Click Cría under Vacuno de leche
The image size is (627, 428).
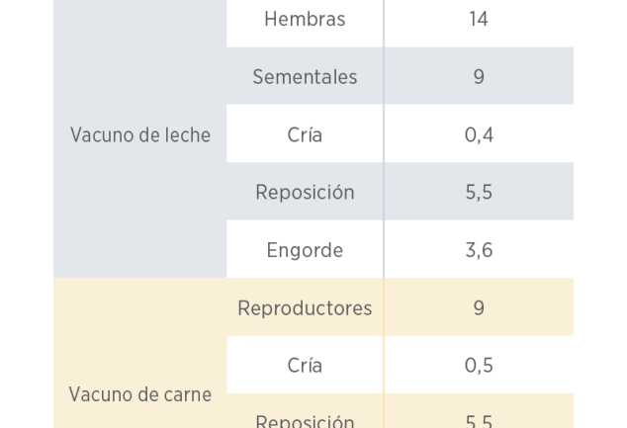[305, 134]
